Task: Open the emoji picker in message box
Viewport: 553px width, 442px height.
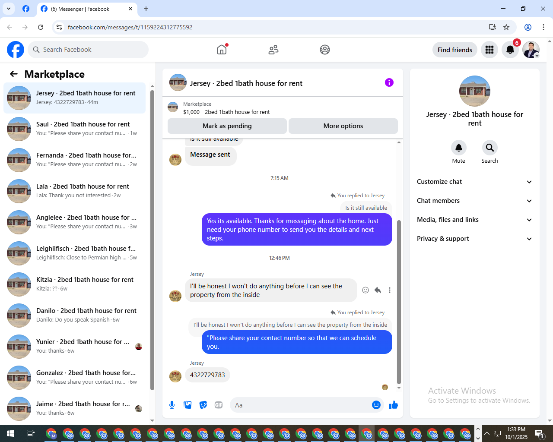Action: click(376, 405)
